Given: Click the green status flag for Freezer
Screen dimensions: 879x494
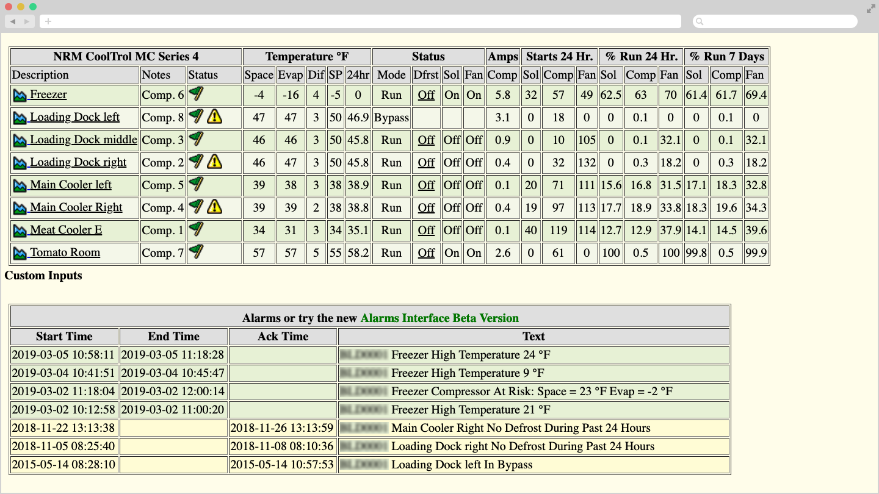Looking at the screenshot, I should pyautogui.click(x=196, y=93).
